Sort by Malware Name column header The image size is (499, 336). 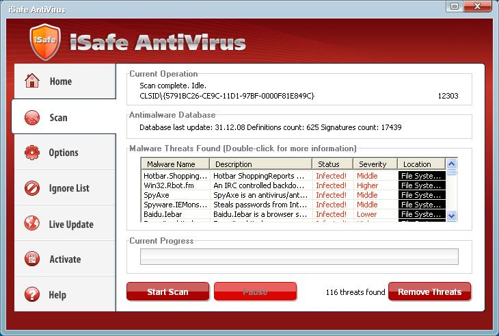coord(171,164)
